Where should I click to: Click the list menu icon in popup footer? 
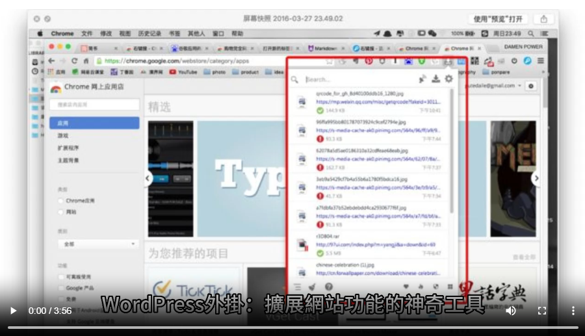(297, 287)
